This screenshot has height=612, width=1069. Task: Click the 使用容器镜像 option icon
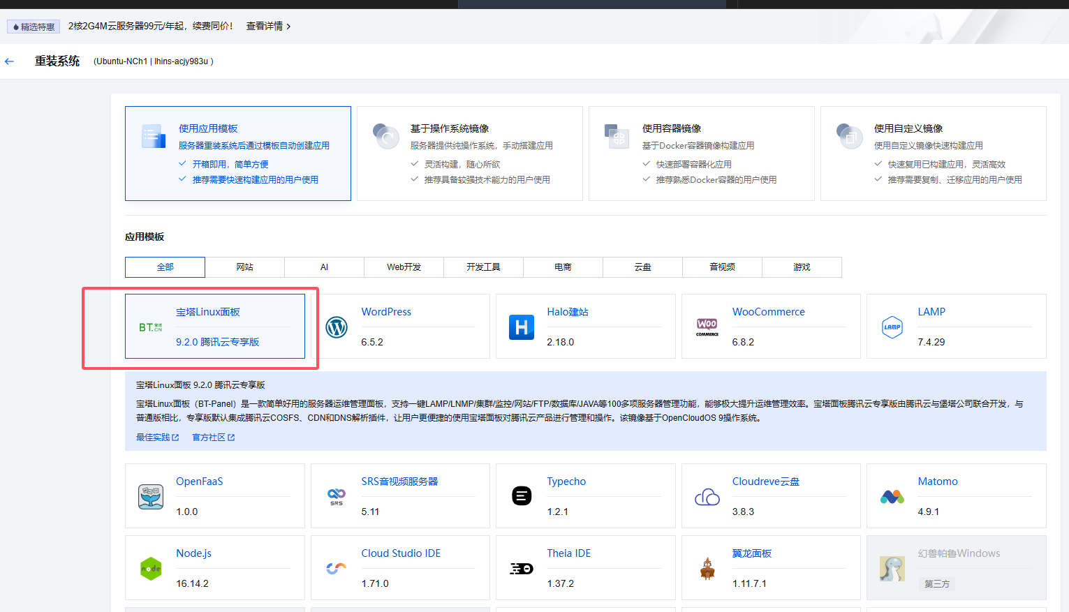pos(617,136)
